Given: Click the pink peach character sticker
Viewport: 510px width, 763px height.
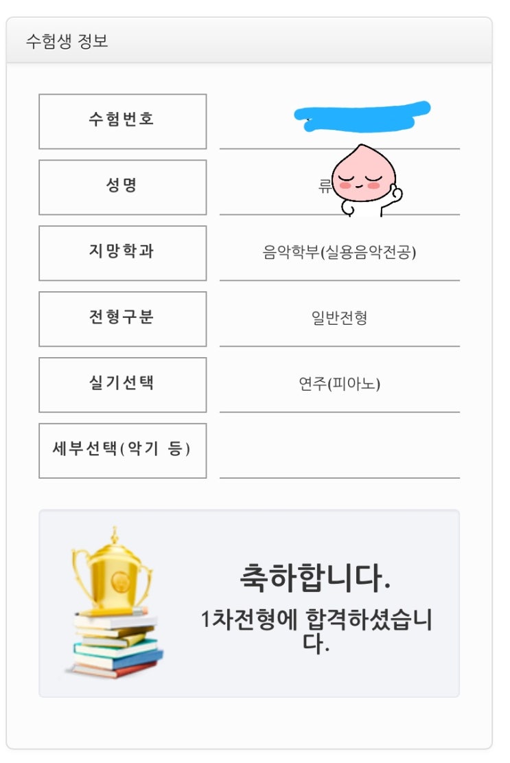Looking at the screenshot, I should pyautogui.click(x=360, y=179).
